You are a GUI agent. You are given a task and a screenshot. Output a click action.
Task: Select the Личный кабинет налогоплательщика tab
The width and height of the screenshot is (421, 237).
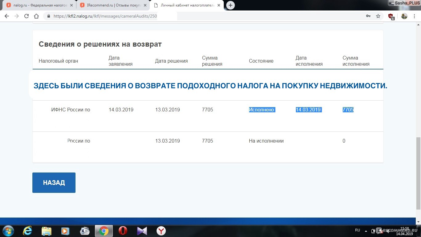(x=187, y=5)
